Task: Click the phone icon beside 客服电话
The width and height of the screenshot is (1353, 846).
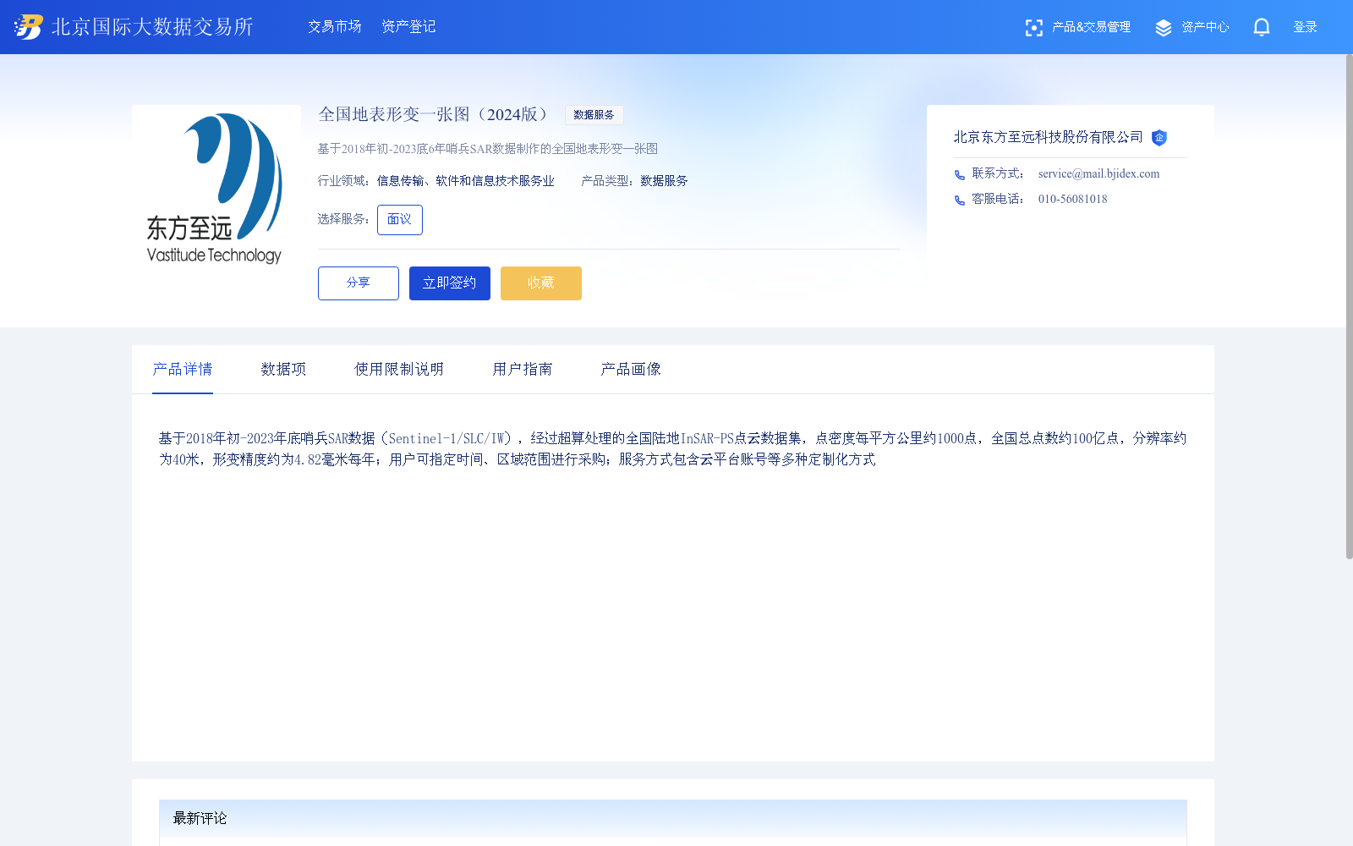Action: [x=960, y=201]
